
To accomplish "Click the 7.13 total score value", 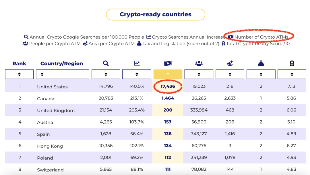I will point(291,86).
